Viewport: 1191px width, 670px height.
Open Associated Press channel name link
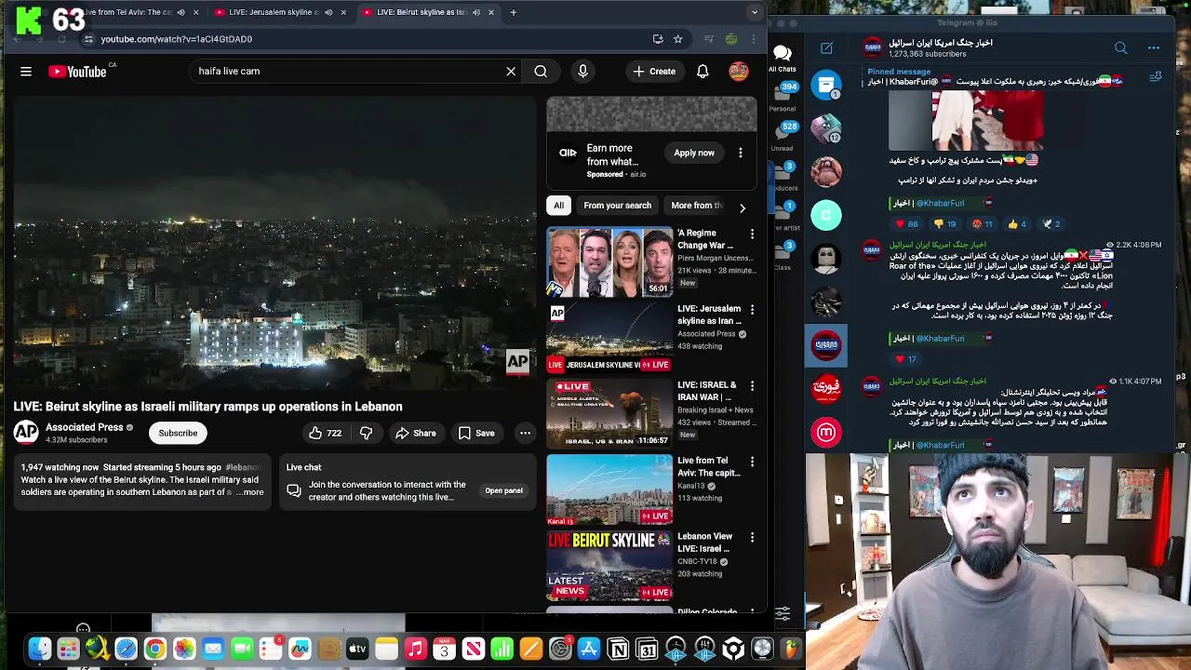[x=84, y=427]
